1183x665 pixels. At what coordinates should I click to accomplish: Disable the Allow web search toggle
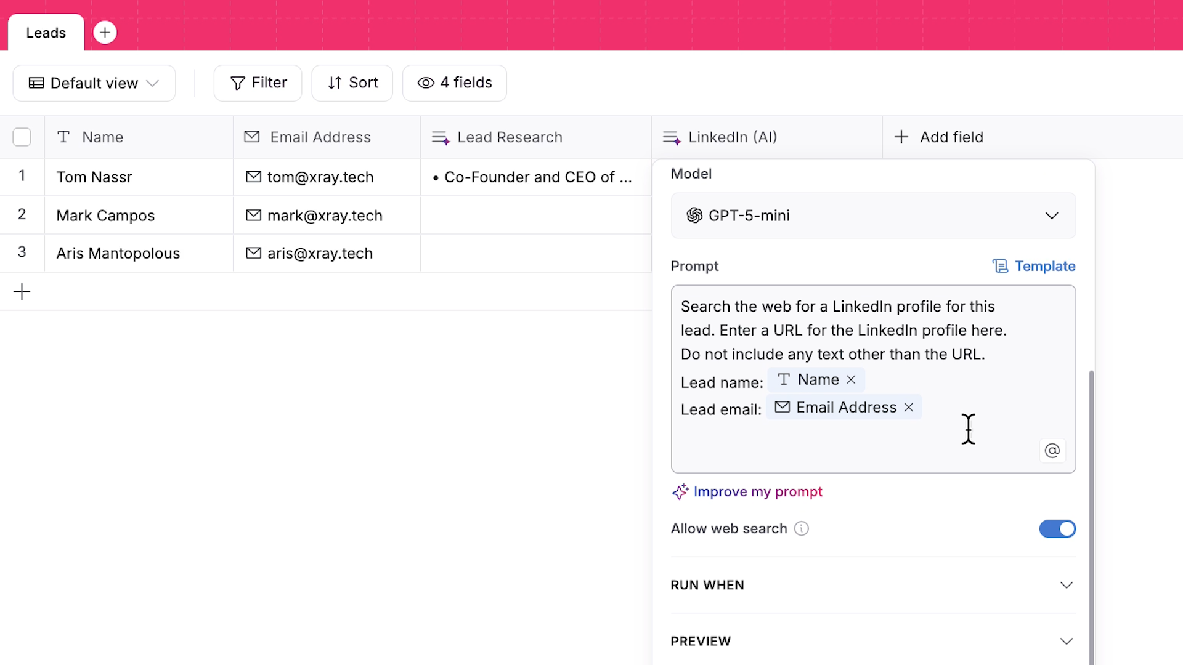click(1057, 529)
